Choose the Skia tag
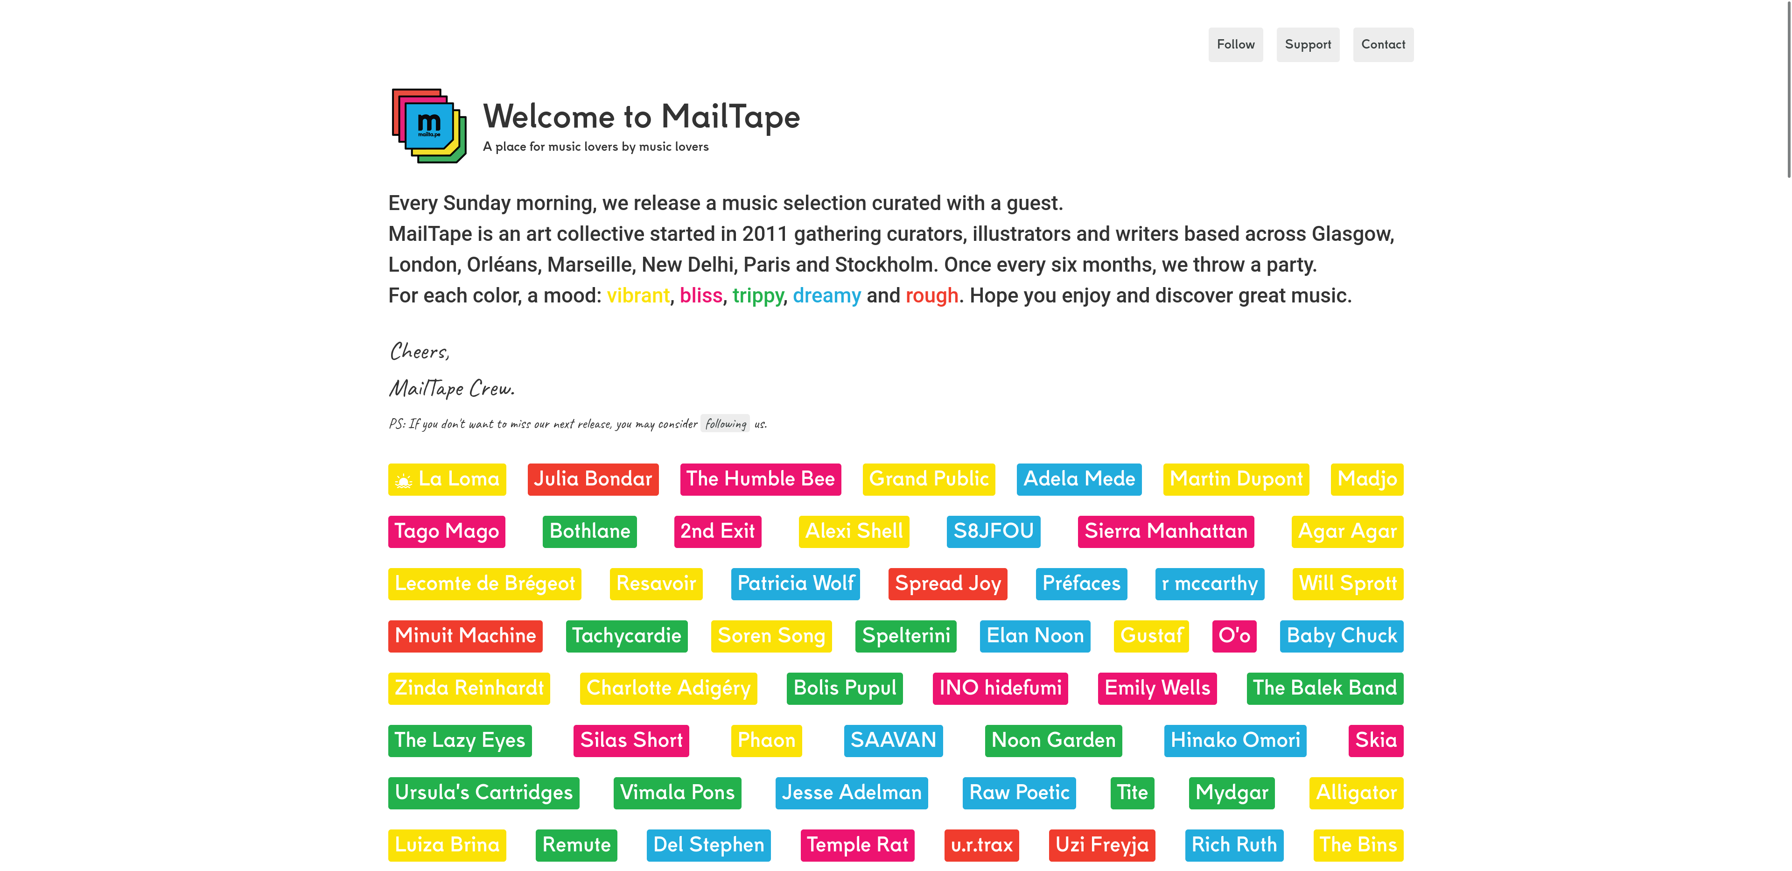Image resolution: width=1792 pixels, height=871 pixels. pyautogui.click(x=1375, y=740)
